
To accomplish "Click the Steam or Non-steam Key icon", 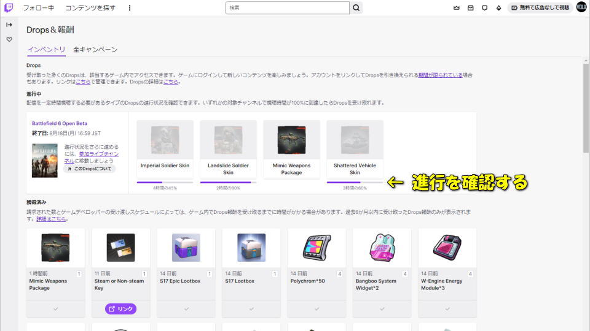I will click(121, 248).
